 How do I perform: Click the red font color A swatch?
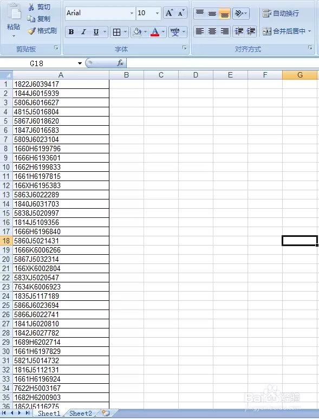155,32
